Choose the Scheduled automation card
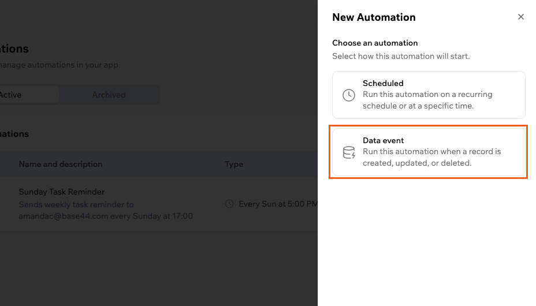536x306 pixels. tap(429, 95)
